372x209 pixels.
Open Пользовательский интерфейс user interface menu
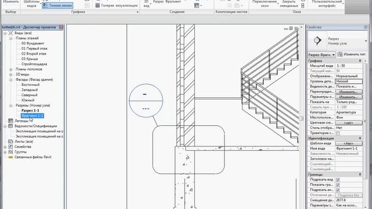pos(327,3)
